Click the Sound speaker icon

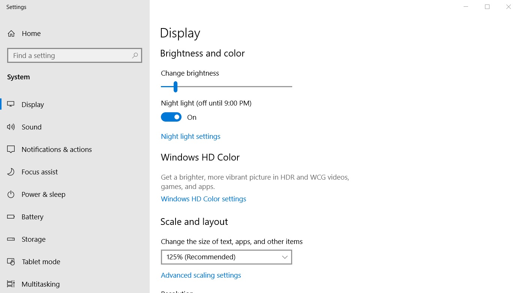coord(11,127)
